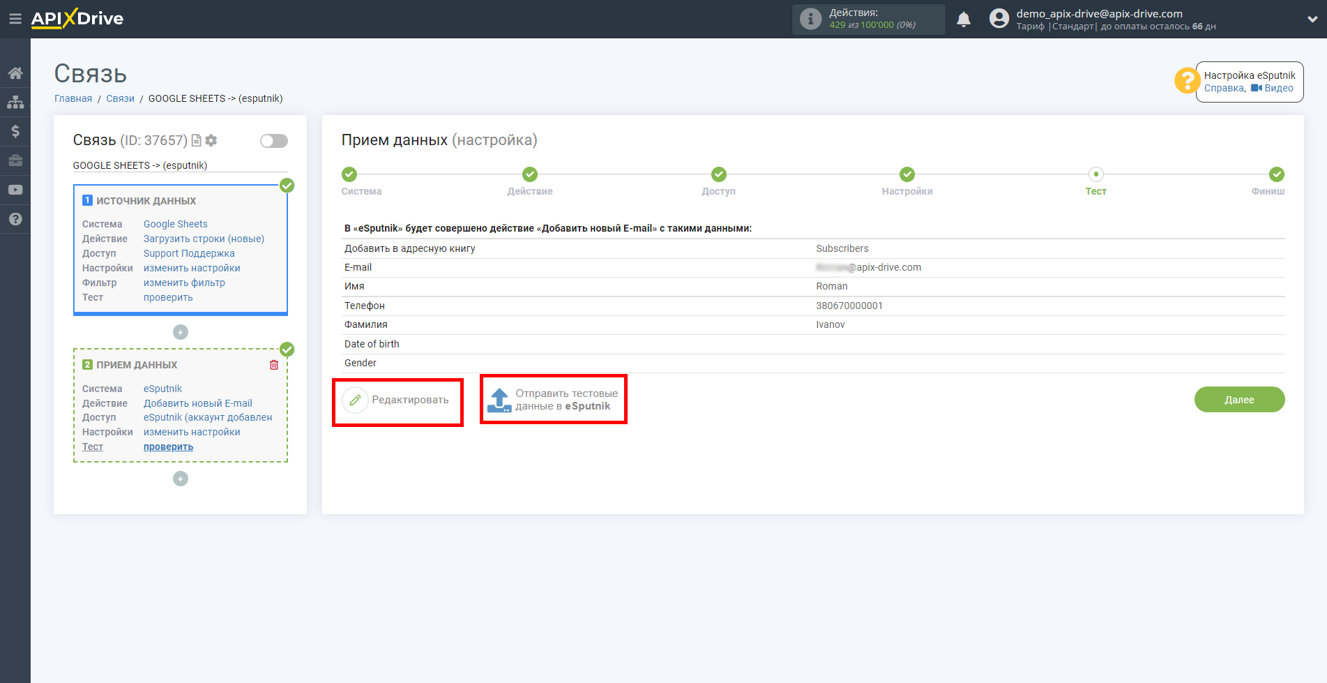Viewport: 1327px width, 683px height.
Task: Click Загрузить строки (новые) action link
Action: click(x=204, y=239)
